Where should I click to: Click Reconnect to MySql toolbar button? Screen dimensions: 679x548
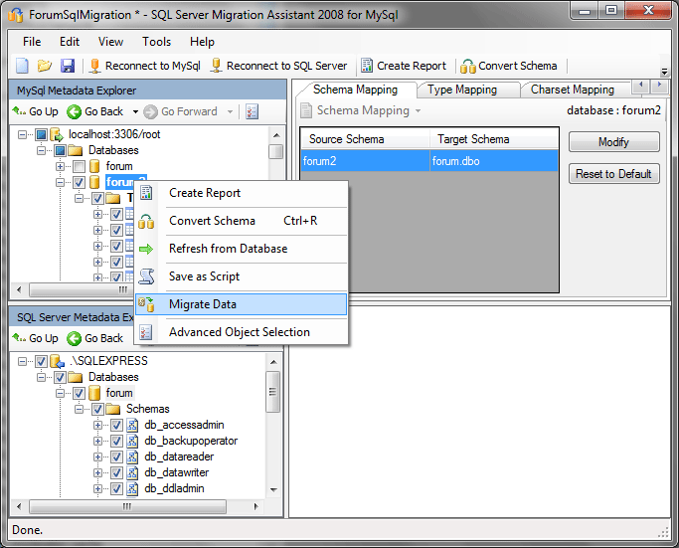tap(142, 66)
